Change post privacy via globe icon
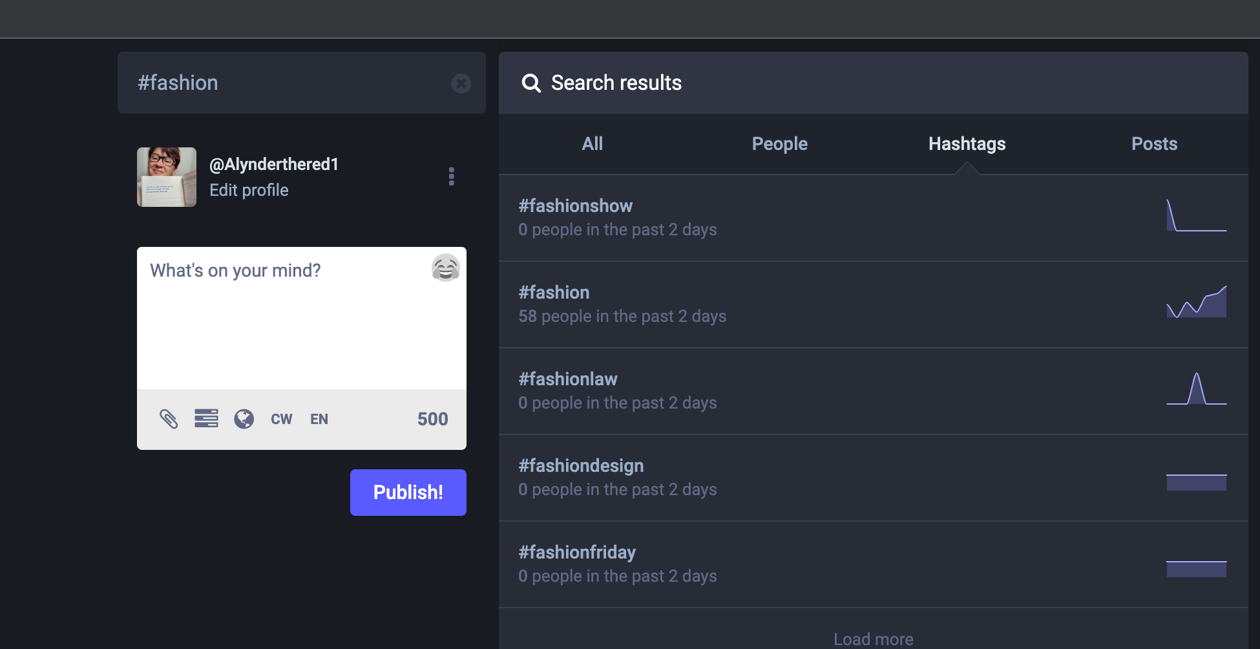1260x649 pixels. pyautogui.click(x=244, y=419)
